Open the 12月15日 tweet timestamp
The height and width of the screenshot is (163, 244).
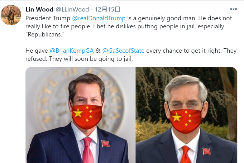pyautogui.click(x=108, y=9)
